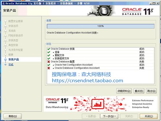Click the green checkmark beside 安装程序文件
Image resolution: width=161 pixels, height=121 pixels.
click(49, 58)
